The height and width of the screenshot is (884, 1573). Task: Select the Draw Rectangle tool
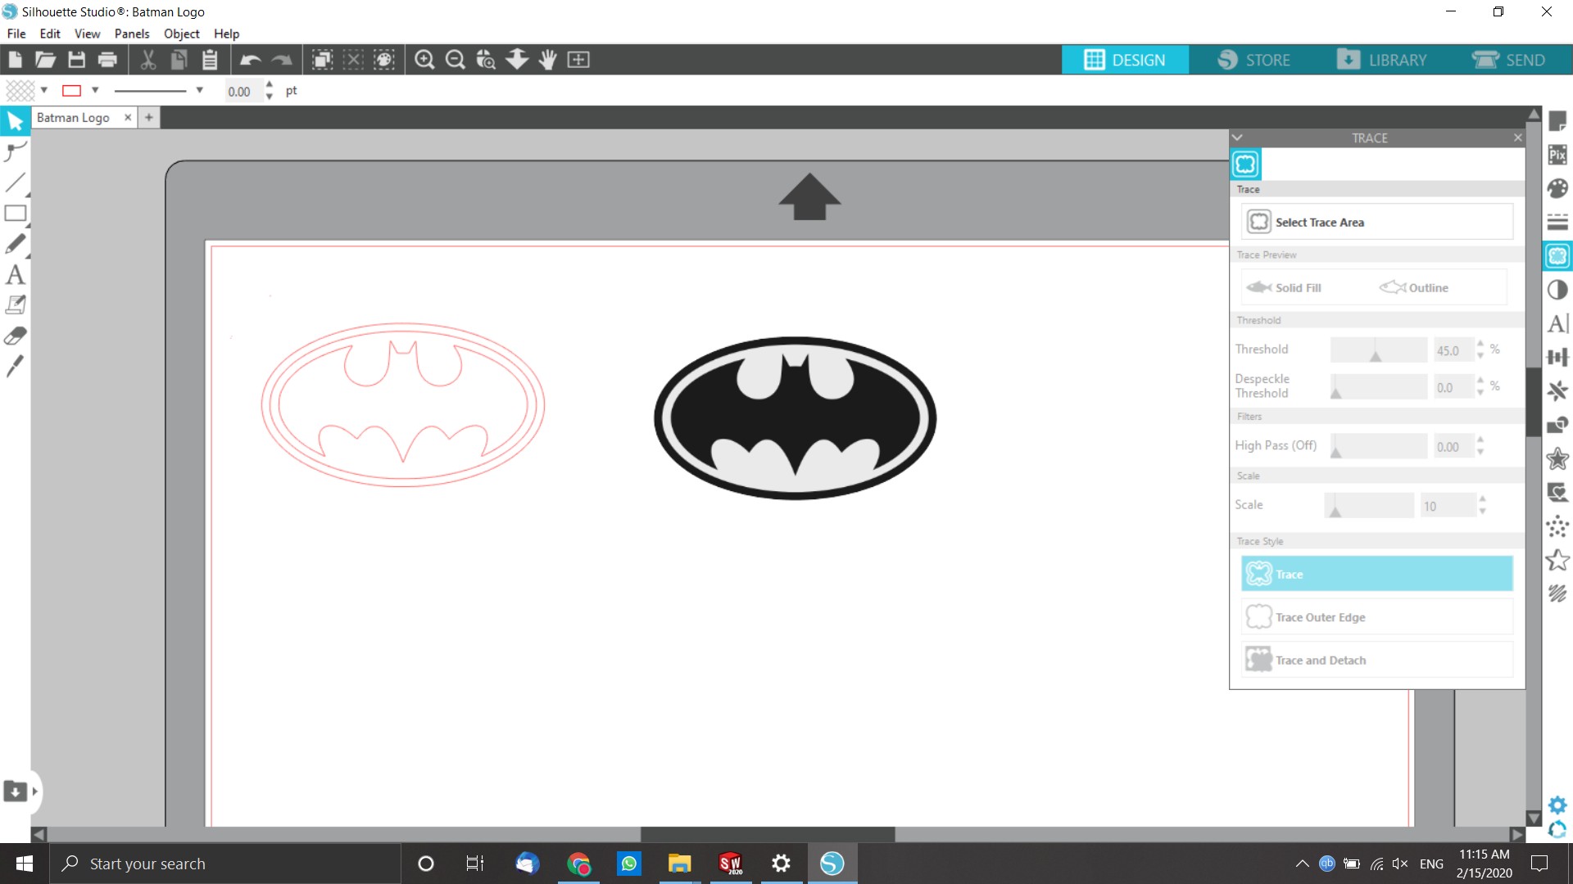(15, 214)
